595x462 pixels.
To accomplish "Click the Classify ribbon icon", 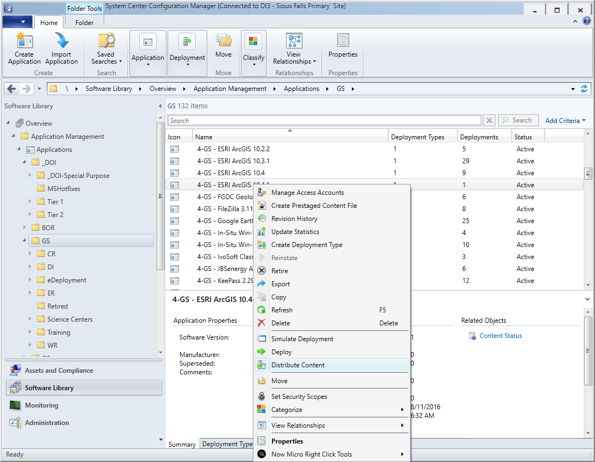I will [x=253, y=41].
